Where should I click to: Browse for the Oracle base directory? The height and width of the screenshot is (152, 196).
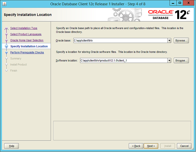tap(181, 40)
